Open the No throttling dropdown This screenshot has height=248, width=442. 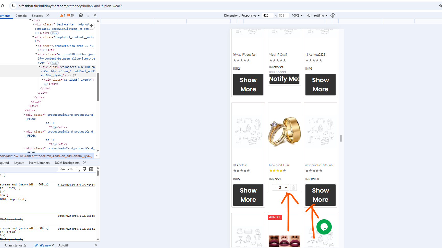click(317, 16)
